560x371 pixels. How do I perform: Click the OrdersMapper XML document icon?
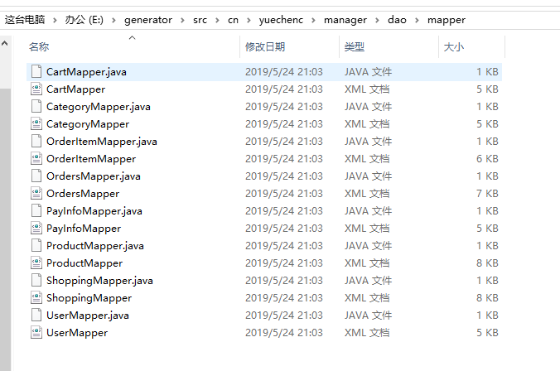click(36, 193)
